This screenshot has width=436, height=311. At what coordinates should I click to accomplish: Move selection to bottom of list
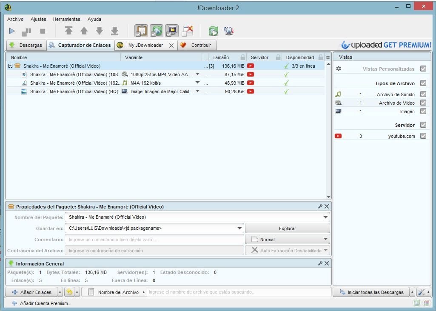pyautogui.click(x=114, y=31)
